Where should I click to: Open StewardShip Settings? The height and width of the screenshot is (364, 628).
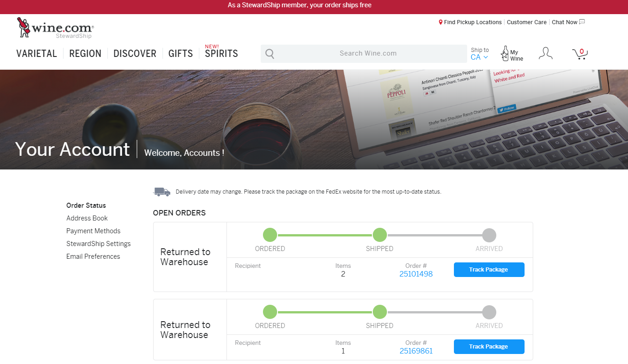click(98, 244)
